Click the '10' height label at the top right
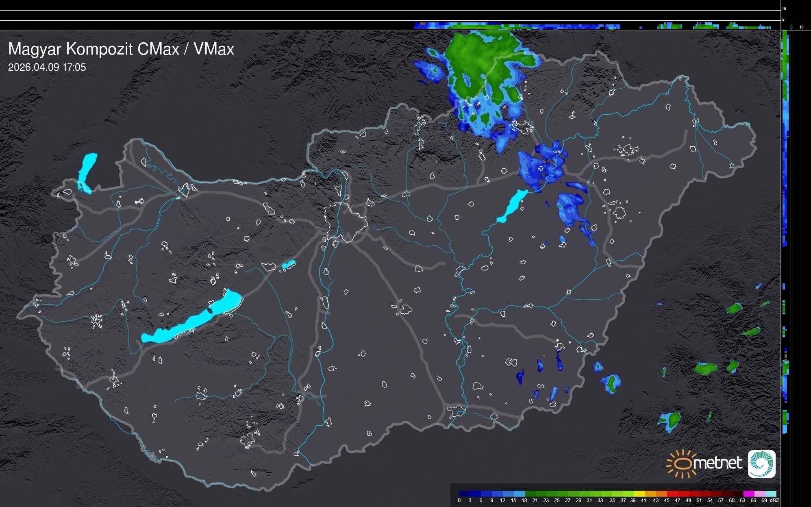Viewport: 811px width, 507px height. click(x=784, y=9)
